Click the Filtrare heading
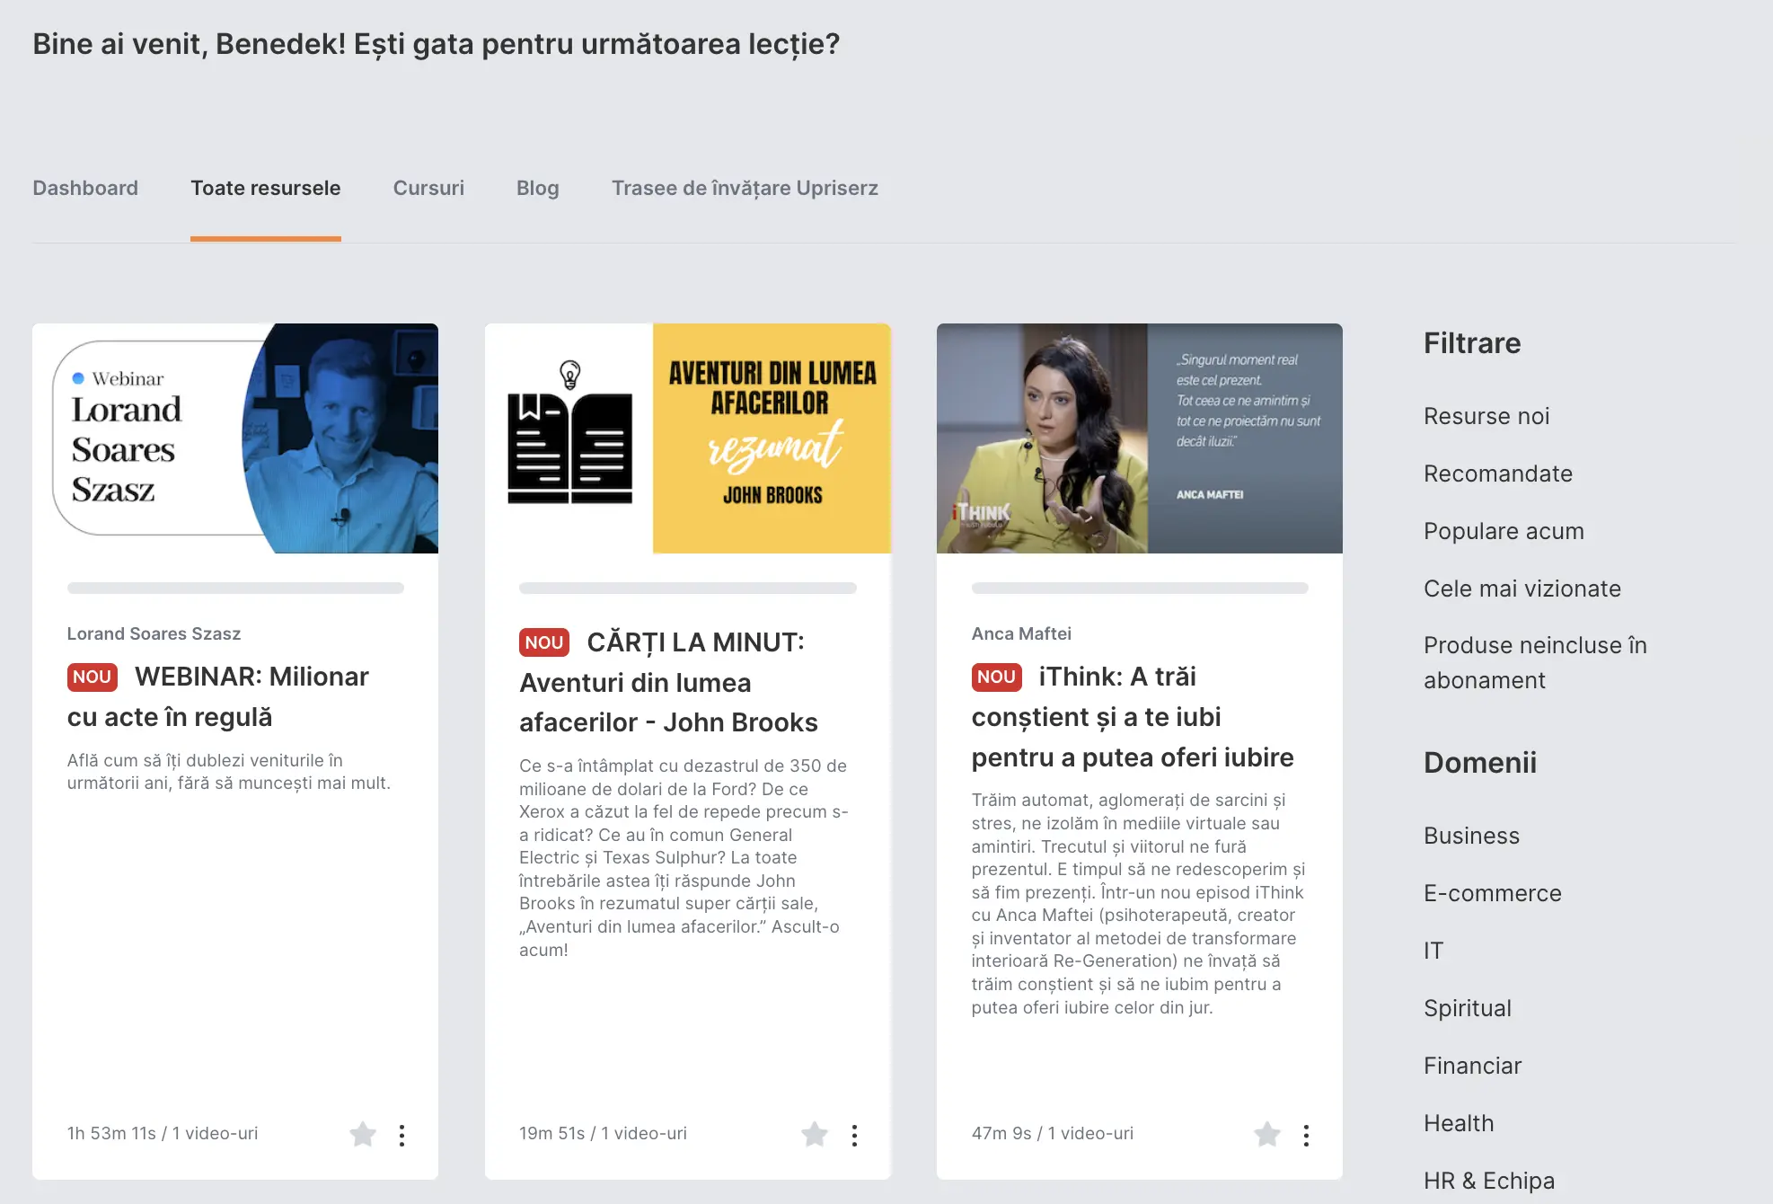 pyautogui.click(x=1472, y=343)
